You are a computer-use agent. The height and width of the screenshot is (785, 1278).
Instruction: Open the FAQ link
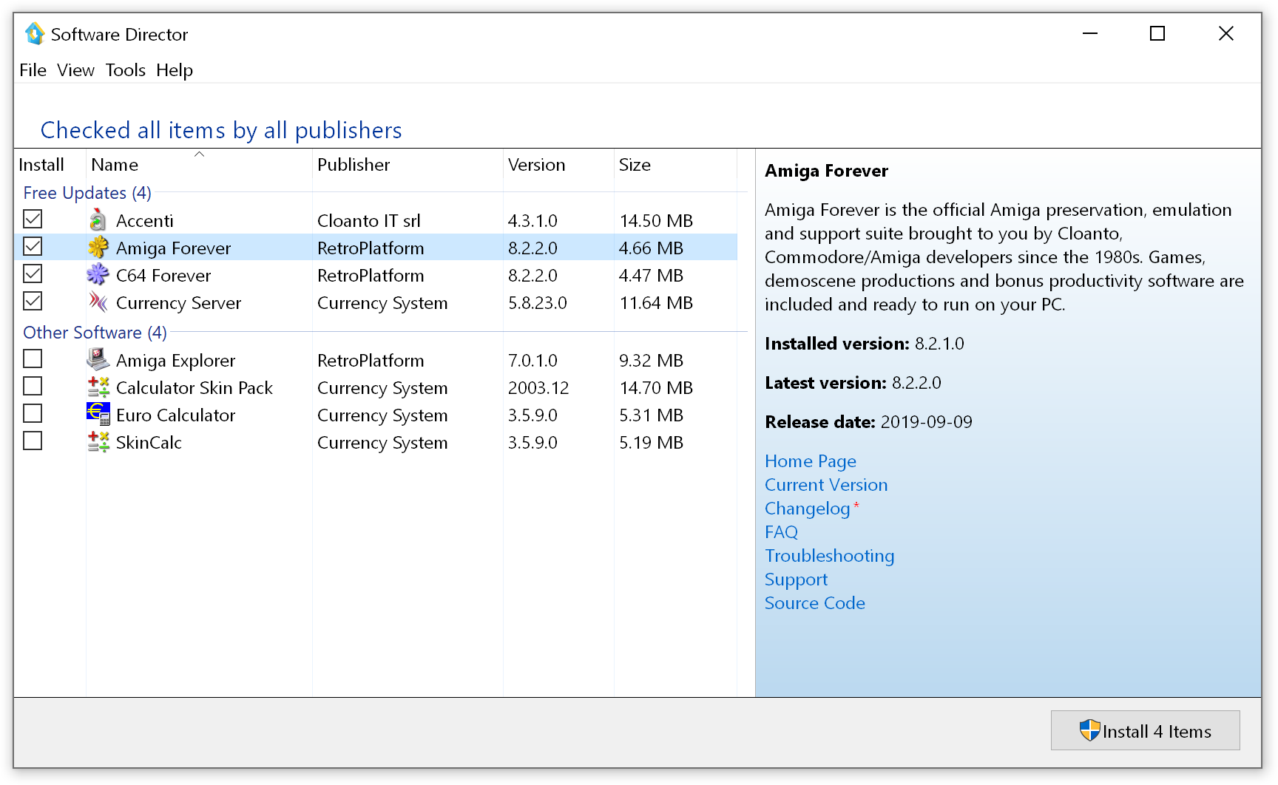click(781, 532)
